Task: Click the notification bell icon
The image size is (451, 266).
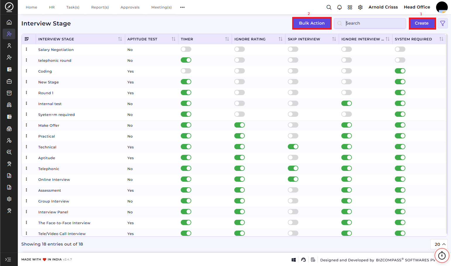Action: pos(339,7)
